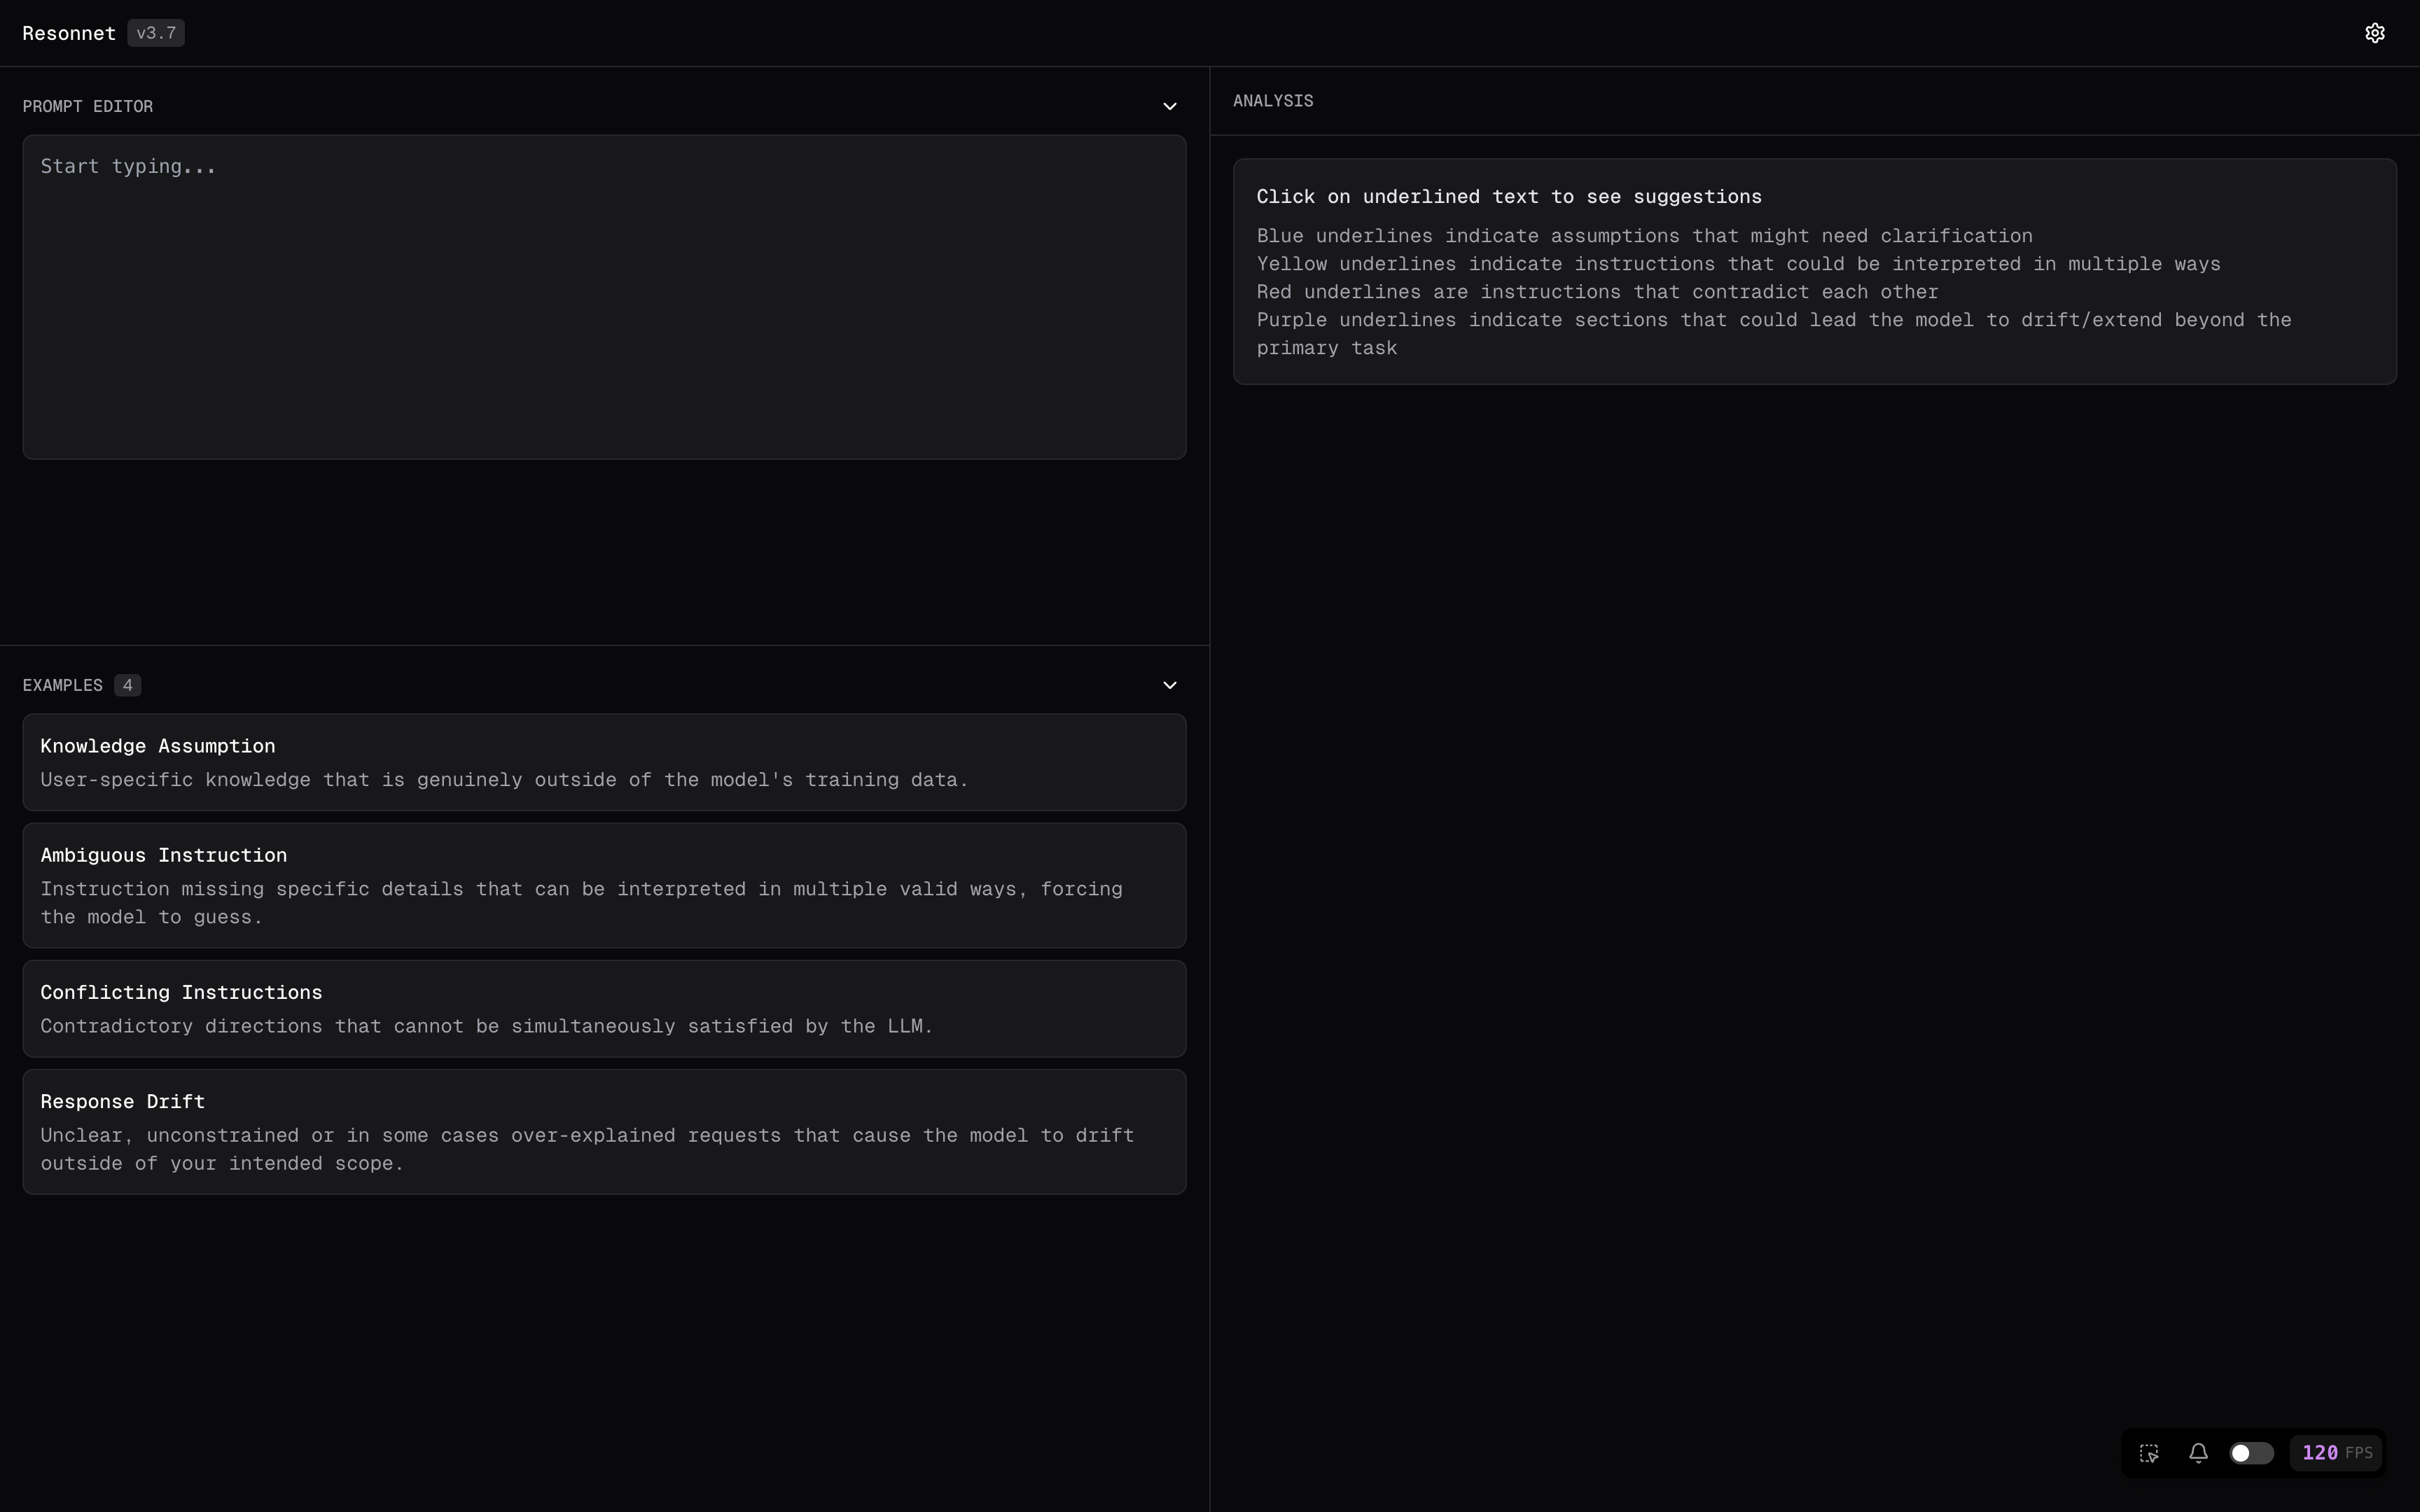Open the settings gear icon
Image resolution: width=2420 pixels, height=1512 pixels.
tap(2374, 32)
